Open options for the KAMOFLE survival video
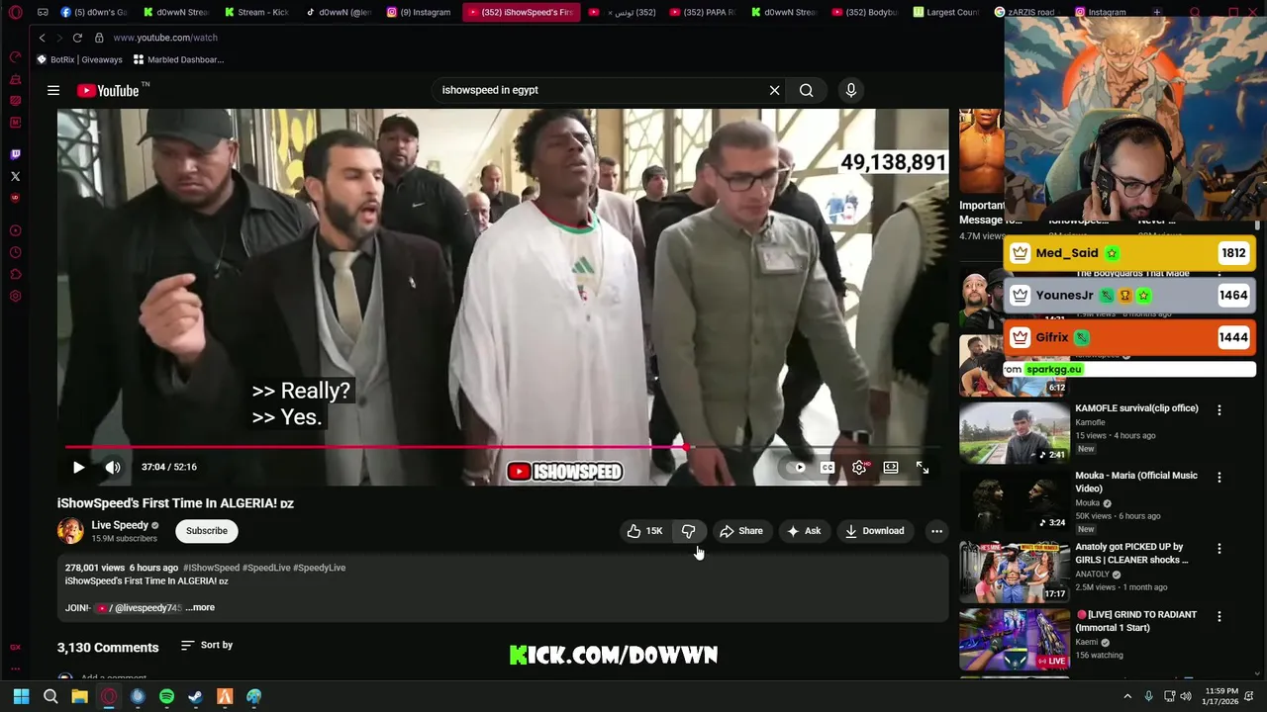This screenshot has height=712, width=1267. [x=1219, y=409]
